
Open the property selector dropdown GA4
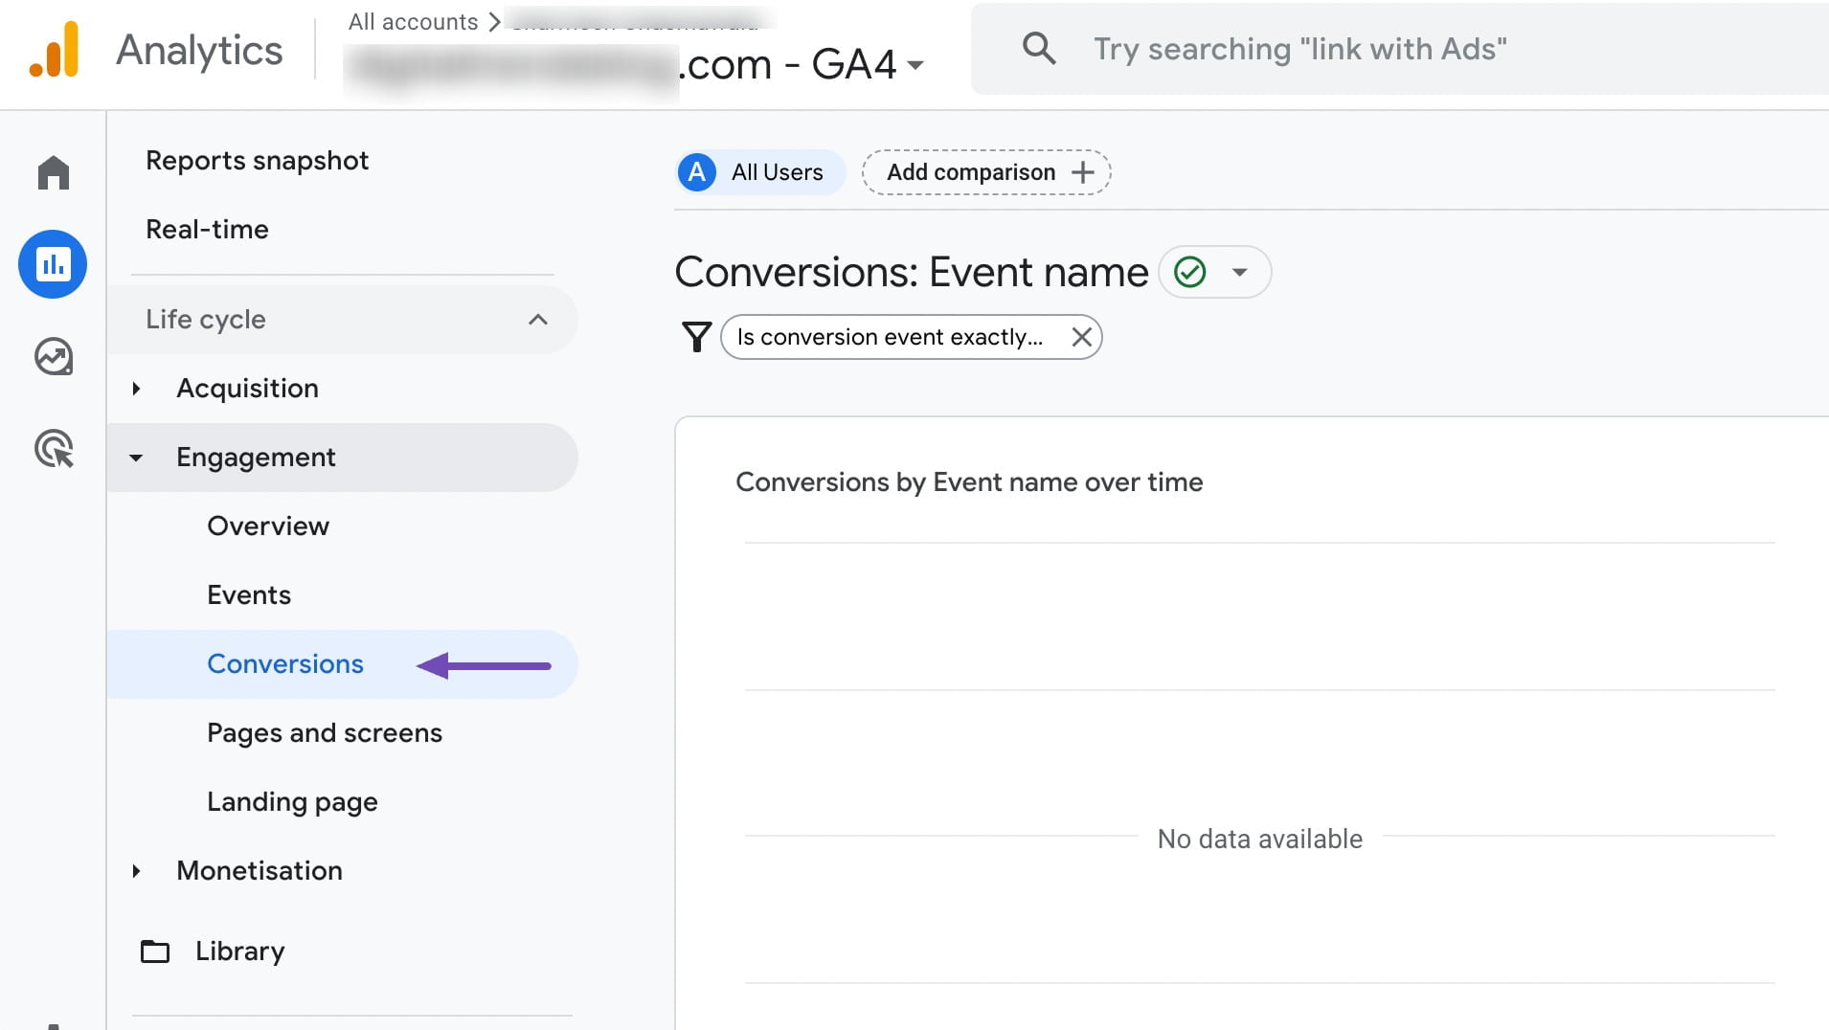(915, 65)
